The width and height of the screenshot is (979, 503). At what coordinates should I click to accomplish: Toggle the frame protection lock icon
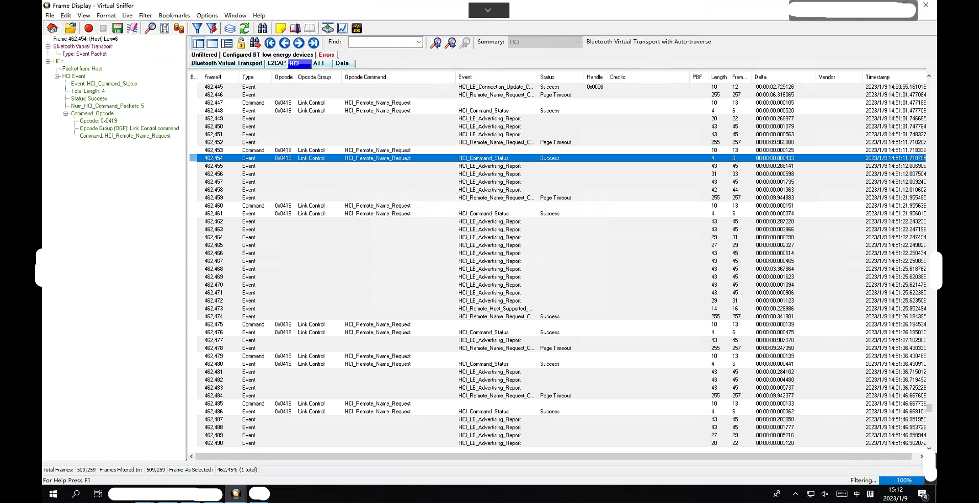point(240,43)
